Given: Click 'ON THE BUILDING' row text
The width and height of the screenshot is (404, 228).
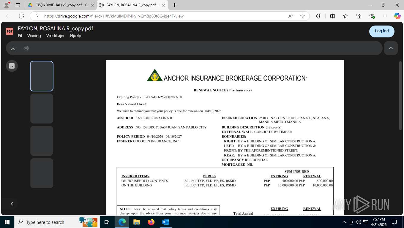Looking at the screenshot, I should [137, 185].
